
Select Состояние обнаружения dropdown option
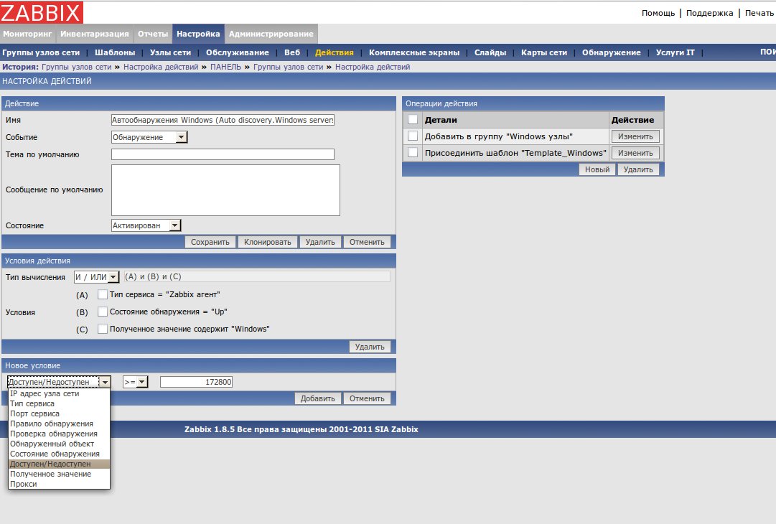(59, 454)
